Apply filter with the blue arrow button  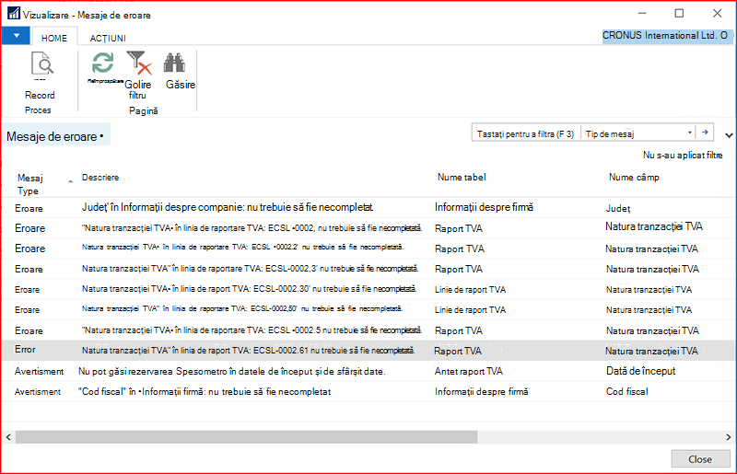[705, 133]
